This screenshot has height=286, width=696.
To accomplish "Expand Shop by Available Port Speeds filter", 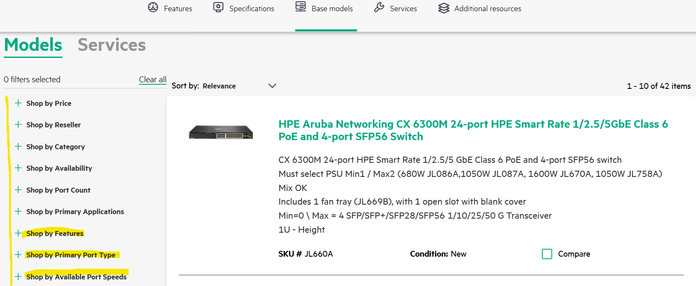I will click(x=76, y=277).
